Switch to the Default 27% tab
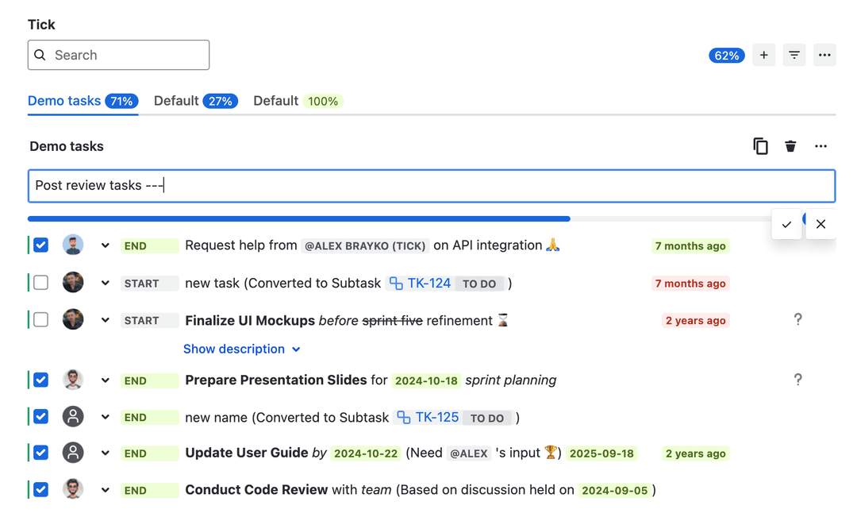 pyautogui.click(x=195, y=101)
